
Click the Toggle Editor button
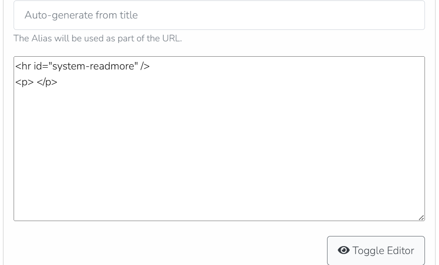pos(376,250)
